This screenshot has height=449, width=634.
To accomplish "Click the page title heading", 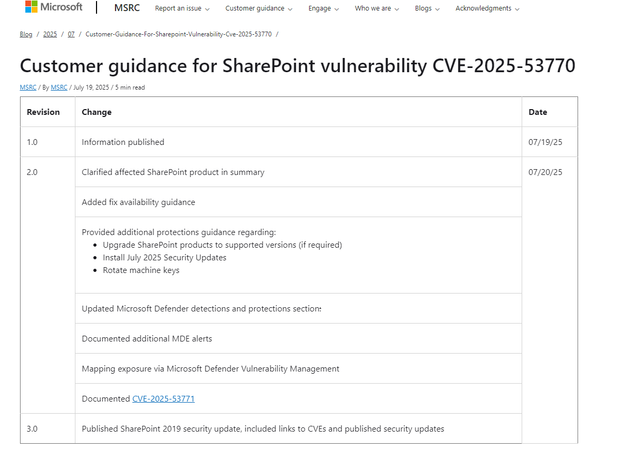I will point(297,66).
